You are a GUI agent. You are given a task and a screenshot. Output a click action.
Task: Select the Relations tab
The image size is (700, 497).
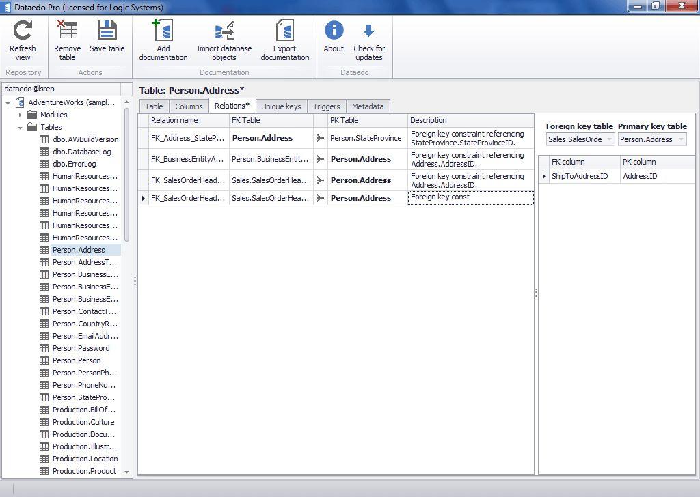point(232,106)
